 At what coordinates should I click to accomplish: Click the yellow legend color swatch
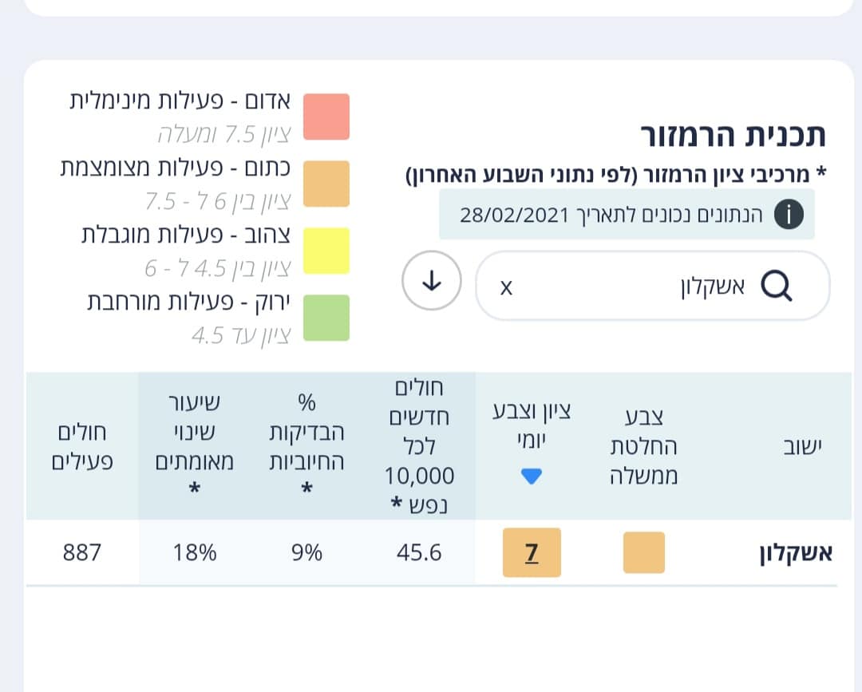pos(326,251)
